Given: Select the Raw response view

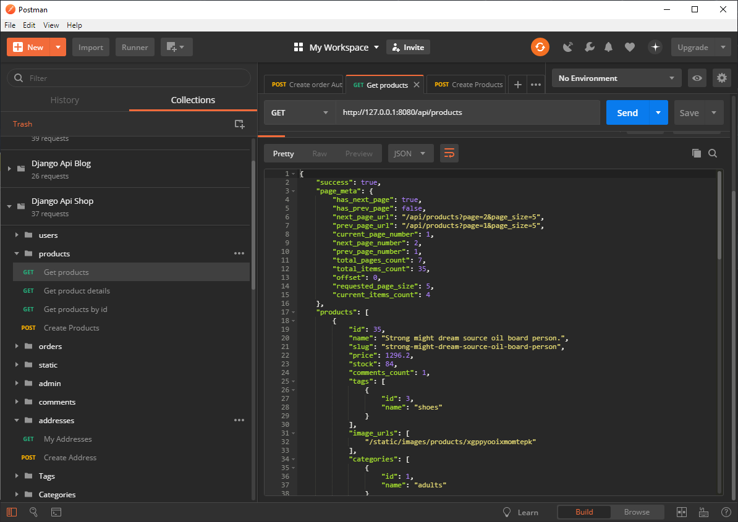Looking at the screenshot, I should [320, 153].
